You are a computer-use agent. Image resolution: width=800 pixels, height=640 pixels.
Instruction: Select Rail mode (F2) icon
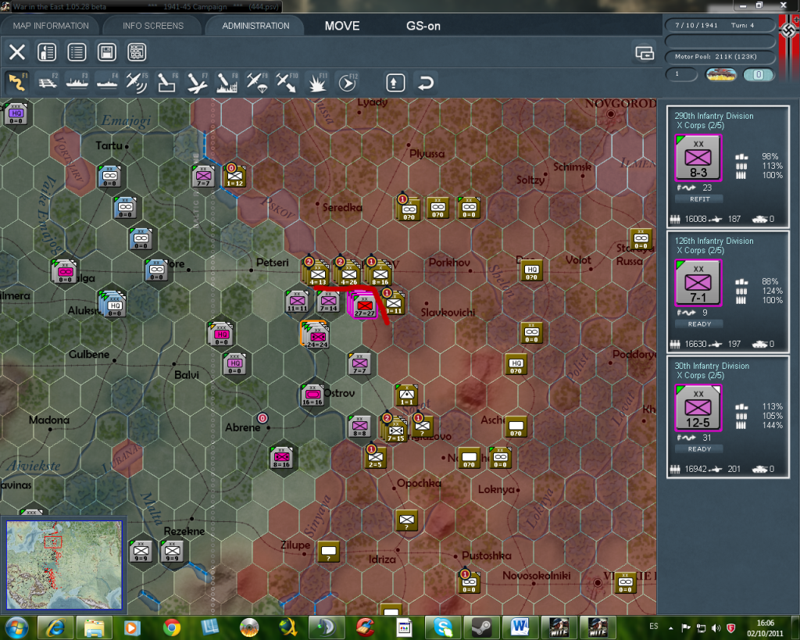tap(48, 82)
